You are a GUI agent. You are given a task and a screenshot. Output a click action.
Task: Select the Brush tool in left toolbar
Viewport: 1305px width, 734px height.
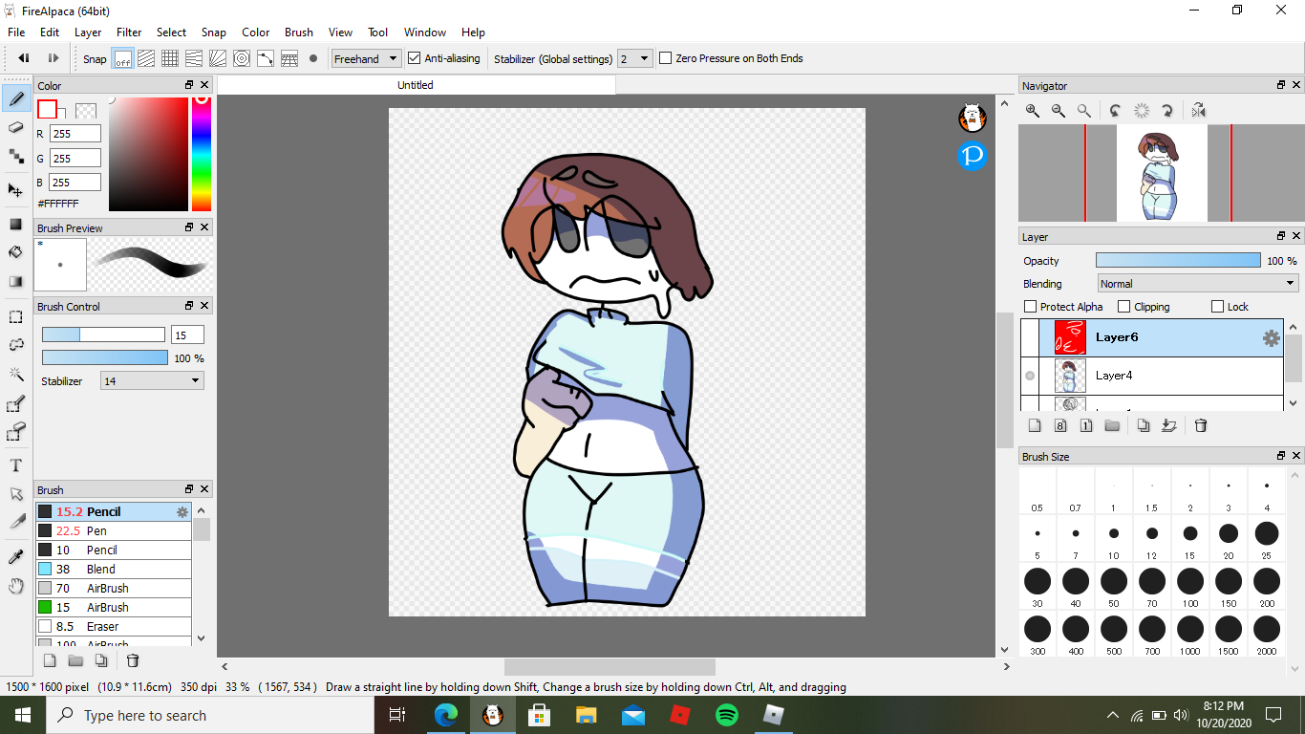16,98
